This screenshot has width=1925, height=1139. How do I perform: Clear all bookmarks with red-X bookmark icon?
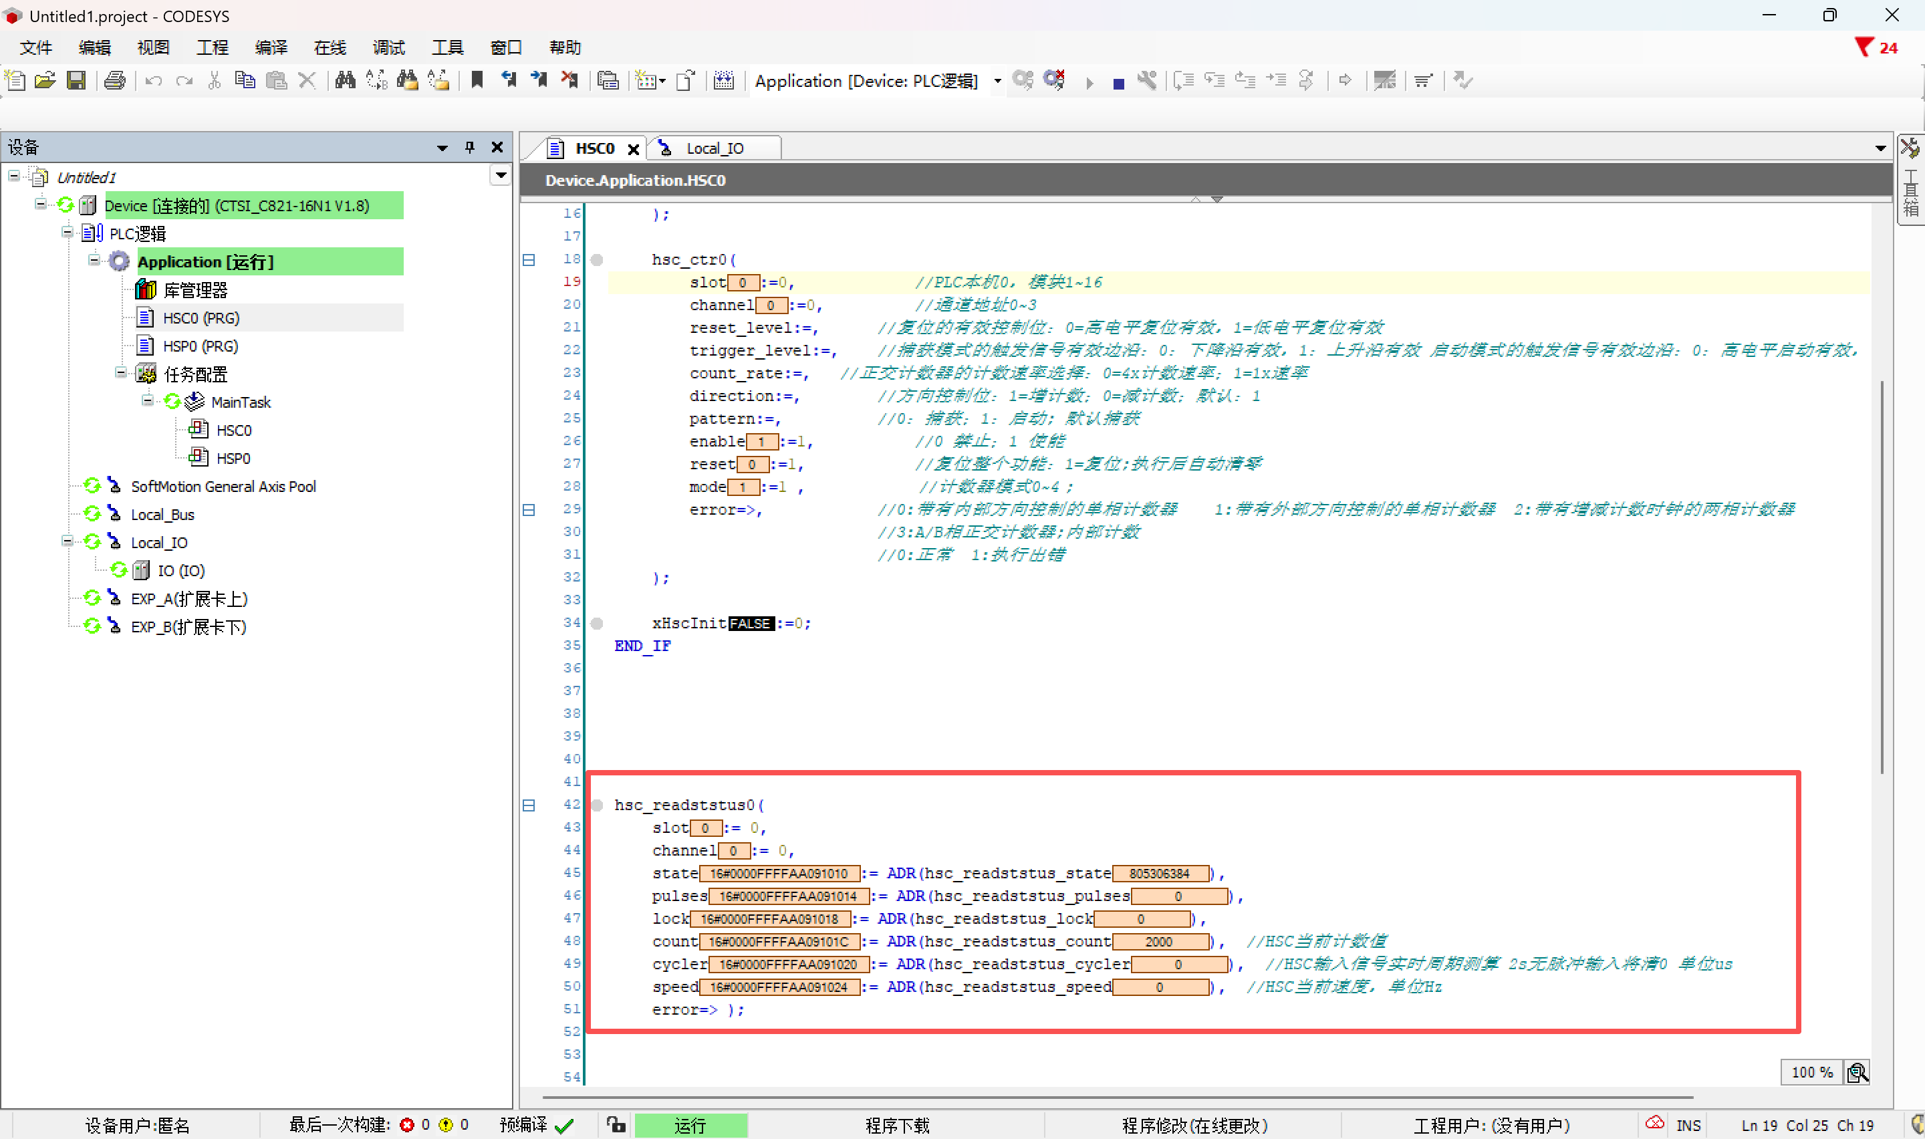click(569, 80)
